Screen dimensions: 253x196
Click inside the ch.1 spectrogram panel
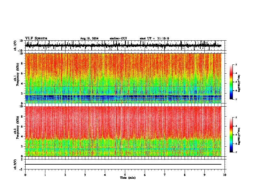(123, 78)
